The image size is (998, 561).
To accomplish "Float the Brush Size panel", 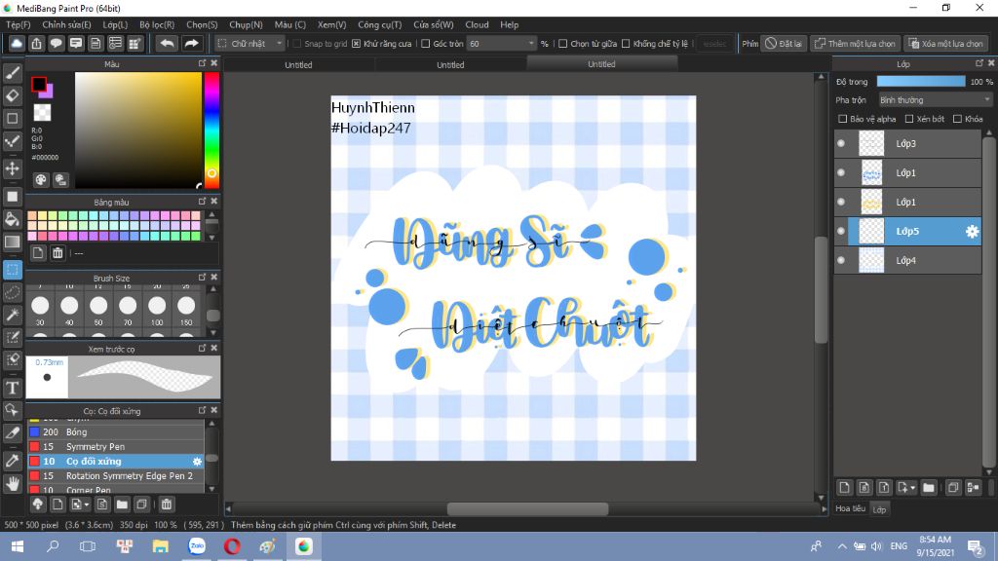I will (x=203, y=278).
